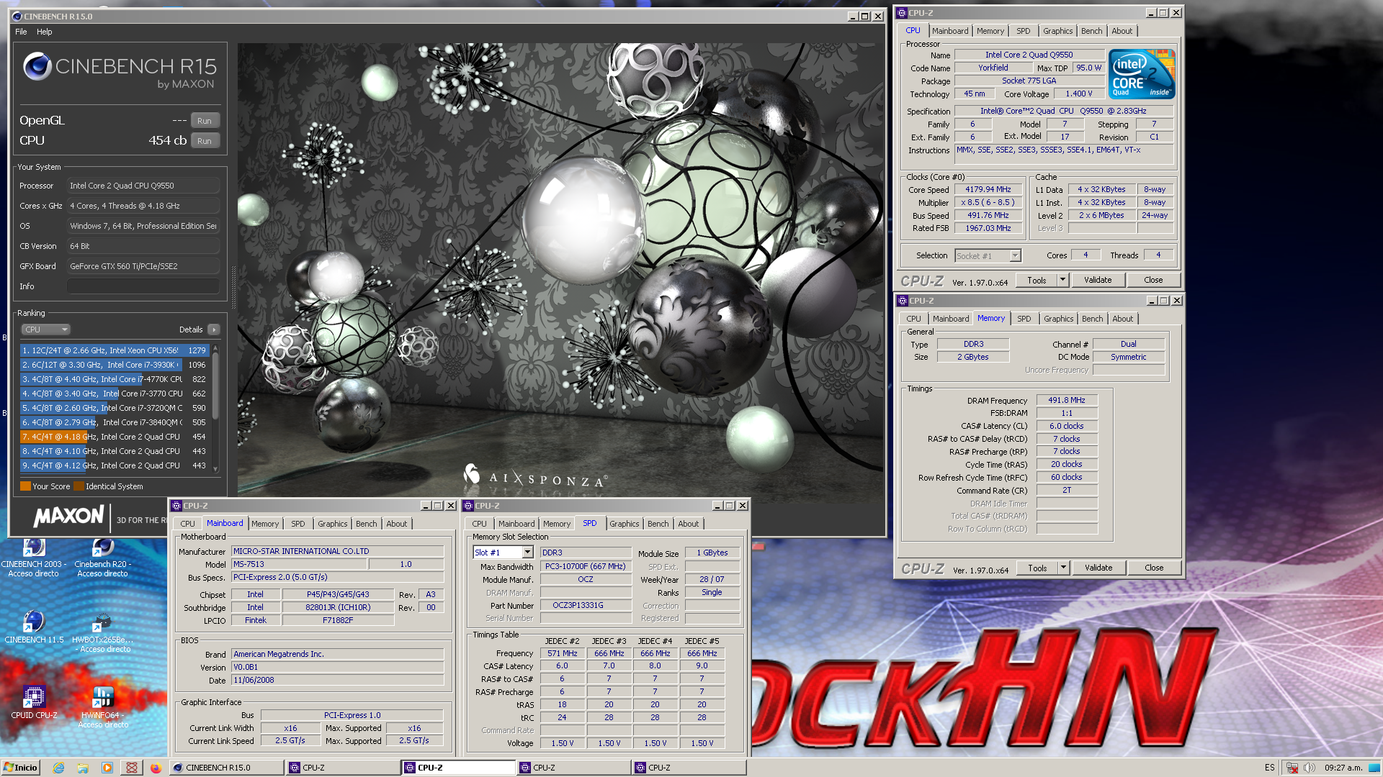Image resolution: width=1383 pixels, height=777 pixels.
Task: Switch to Bench tab in top CPU-Z
Action: [1091, 31]
